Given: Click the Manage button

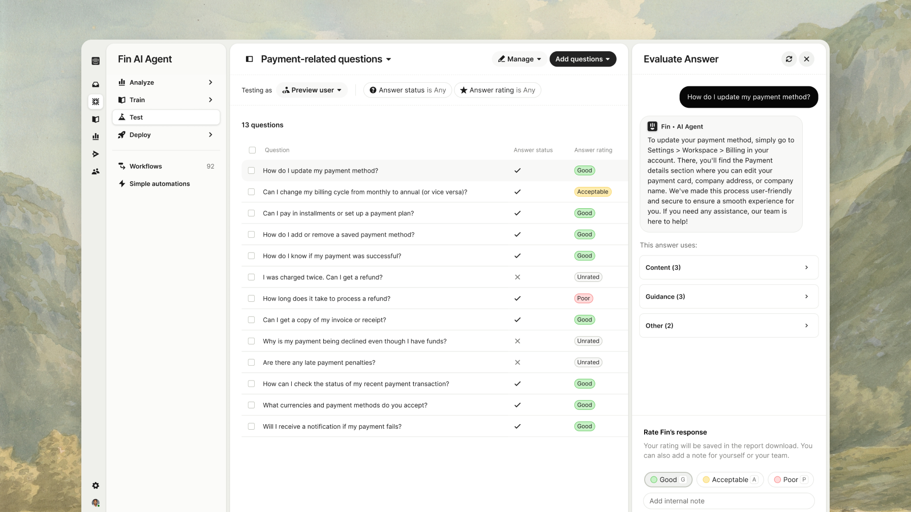Looking at the screenshot, I should point(519,59).
